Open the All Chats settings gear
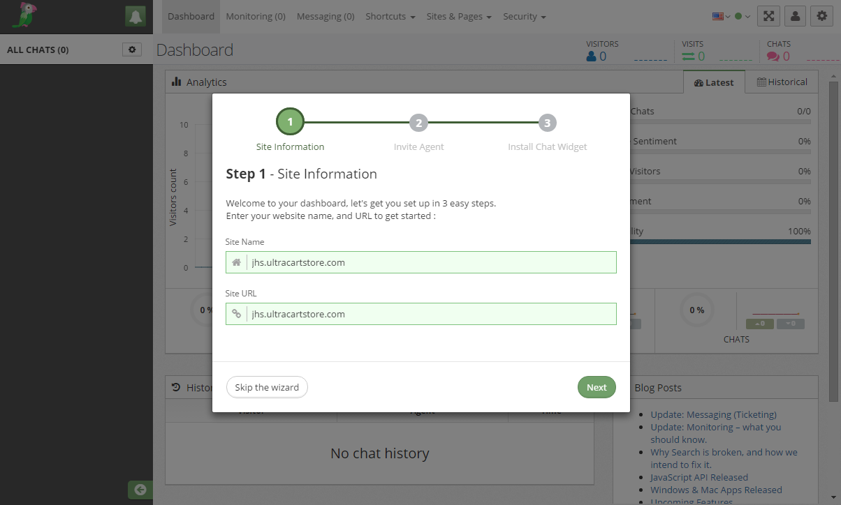Image resolution: width=841 pixels, height=505 pixels. tap(132, 50)
